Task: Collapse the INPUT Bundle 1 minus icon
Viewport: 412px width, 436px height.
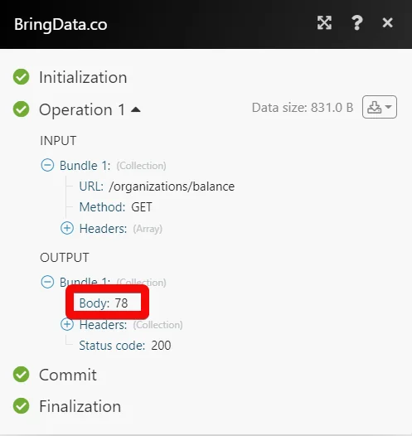Action: [47, 165]
